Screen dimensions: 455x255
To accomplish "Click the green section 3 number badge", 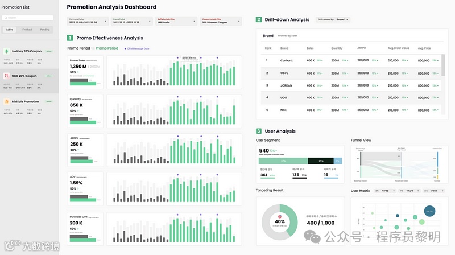I will [x=259, y=131].
